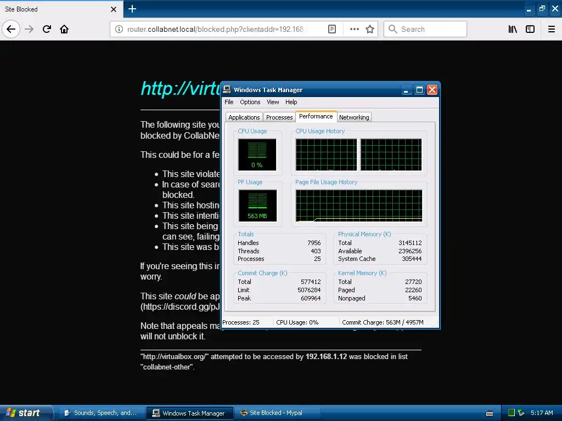The width and height of the screenshot is (562, 421).
Task: Click the blocked IP 192.168.1.12 text
Action: 326,356
